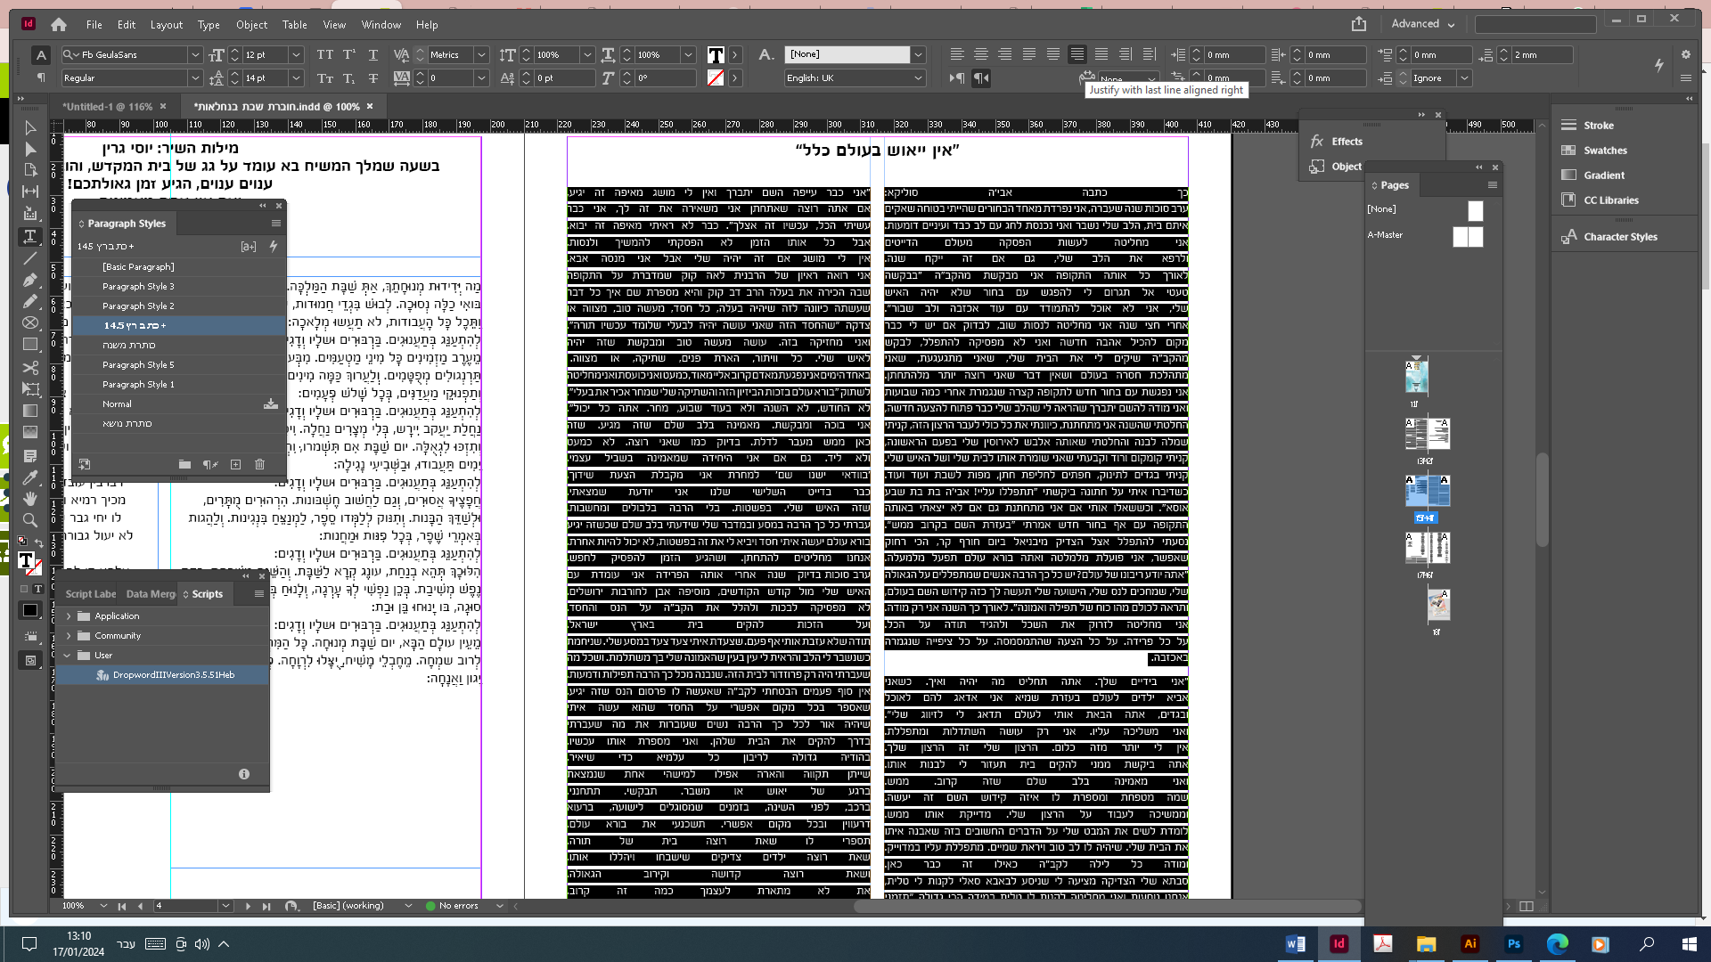Open the Advanced workspace dropdown
Viewport: 1711px width, 962px height.
click(1422, 24)
